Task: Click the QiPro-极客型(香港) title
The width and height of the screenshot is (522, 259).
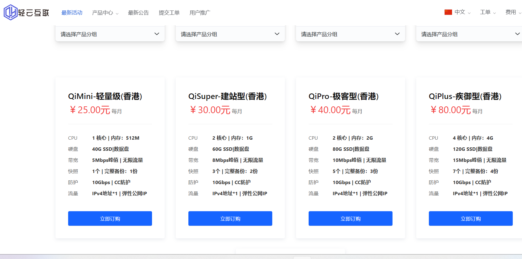Action: (343, 96)
